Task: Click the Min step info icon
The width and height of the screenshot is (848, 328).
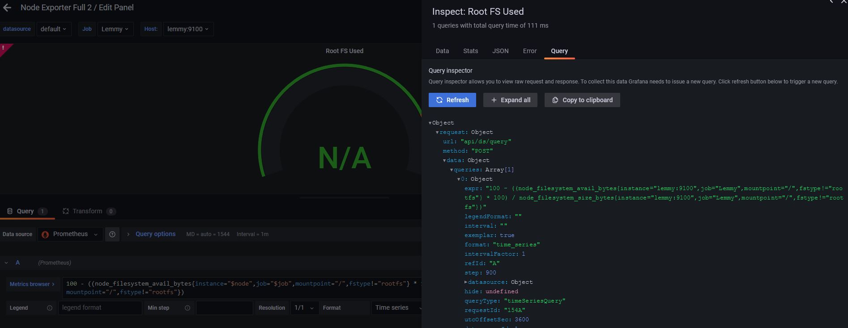Action: (187, 308)
